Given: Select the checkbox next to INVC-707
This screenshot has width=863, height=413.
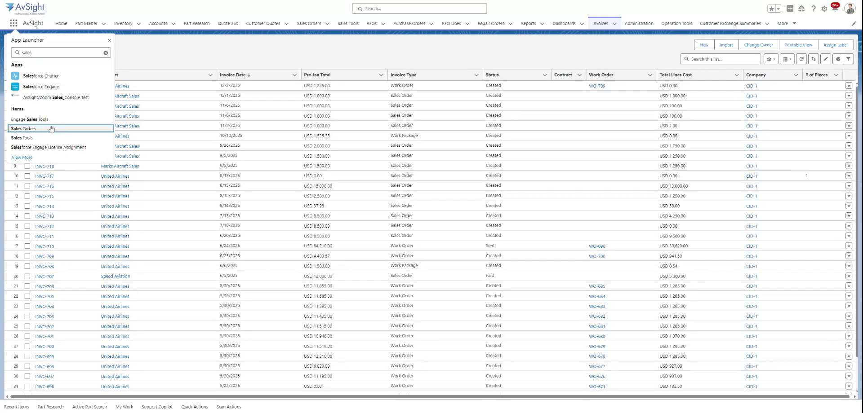Looking at the screenshot, I should pyautogui.click(x=27, y=276).
